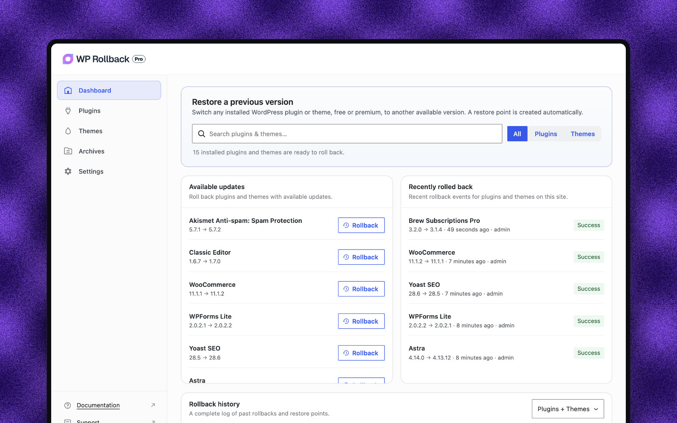Viewport: 677px width, 423px height.
Task: Click the magnifier icon in search box
Action: [x=201, y=134]
